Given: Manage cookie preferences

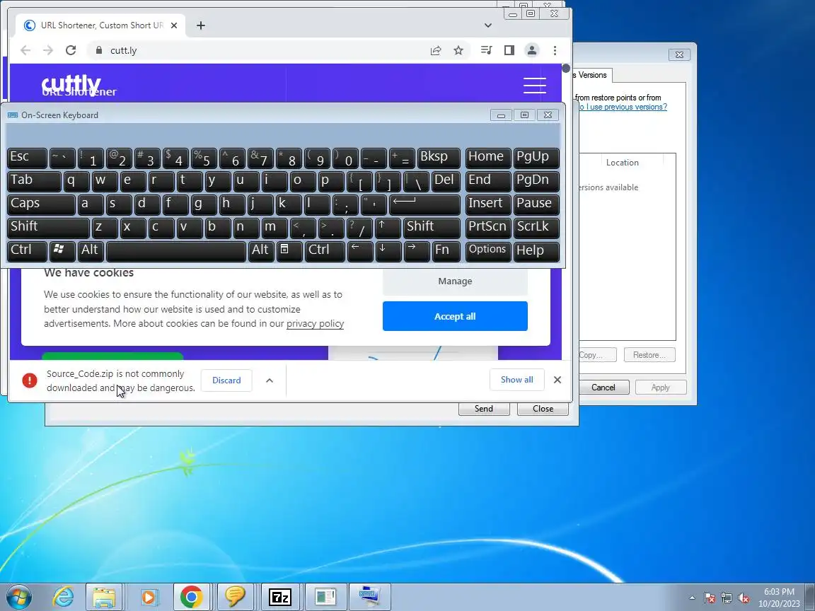Looking at the screenshot, I should click(455, 281).
